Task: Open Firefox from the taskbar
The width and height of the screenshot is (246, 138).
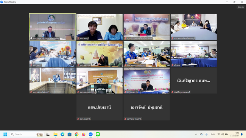Action: [x=84, y=134]
